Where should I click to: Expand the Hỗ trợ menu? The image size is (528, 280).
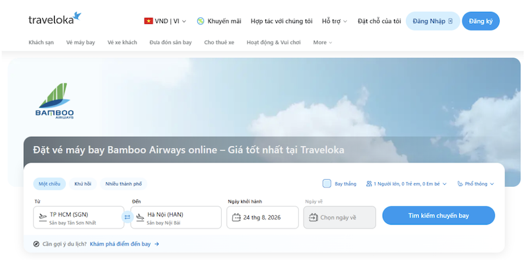pos(335,21)
